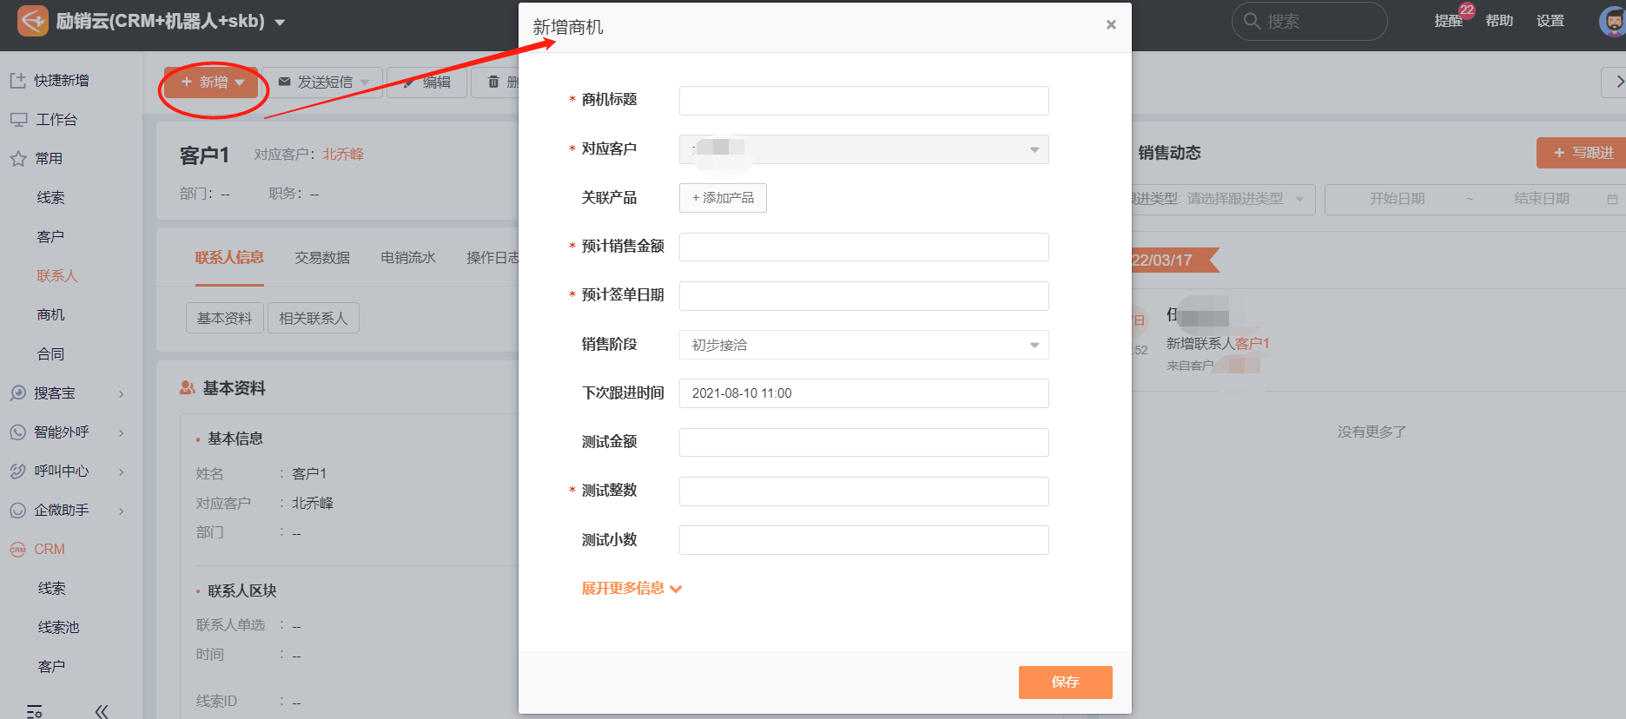This screenshot has height=719, width=1626.
Task: Click the 预计销售金额 input field
Action: coord(863,247)
